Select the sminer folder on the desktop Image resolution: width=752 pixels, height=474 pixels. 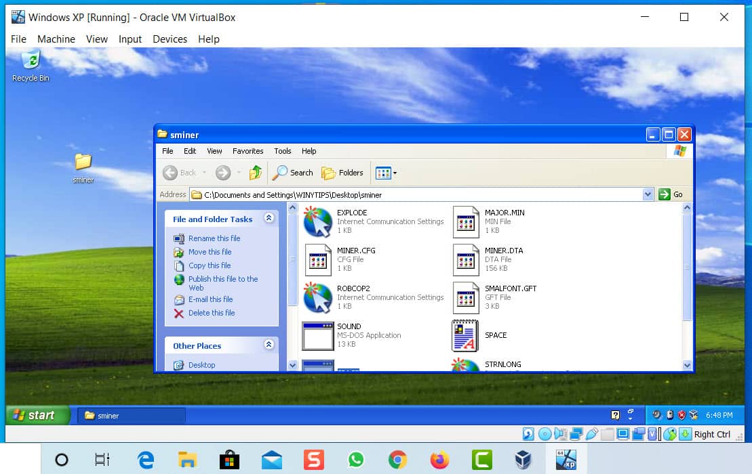coord(83,168)
